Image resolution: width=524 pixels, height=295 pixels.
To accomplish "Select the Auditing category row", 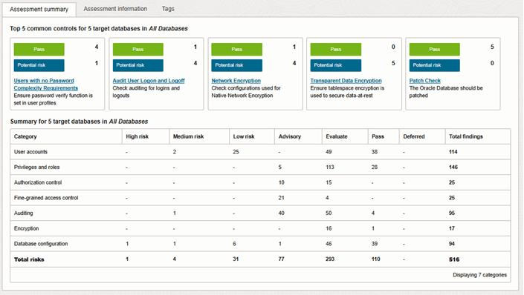I will pos(260,213).
